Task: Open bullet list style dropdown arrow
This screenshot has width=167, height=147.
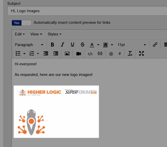Action: coord(24,53)
